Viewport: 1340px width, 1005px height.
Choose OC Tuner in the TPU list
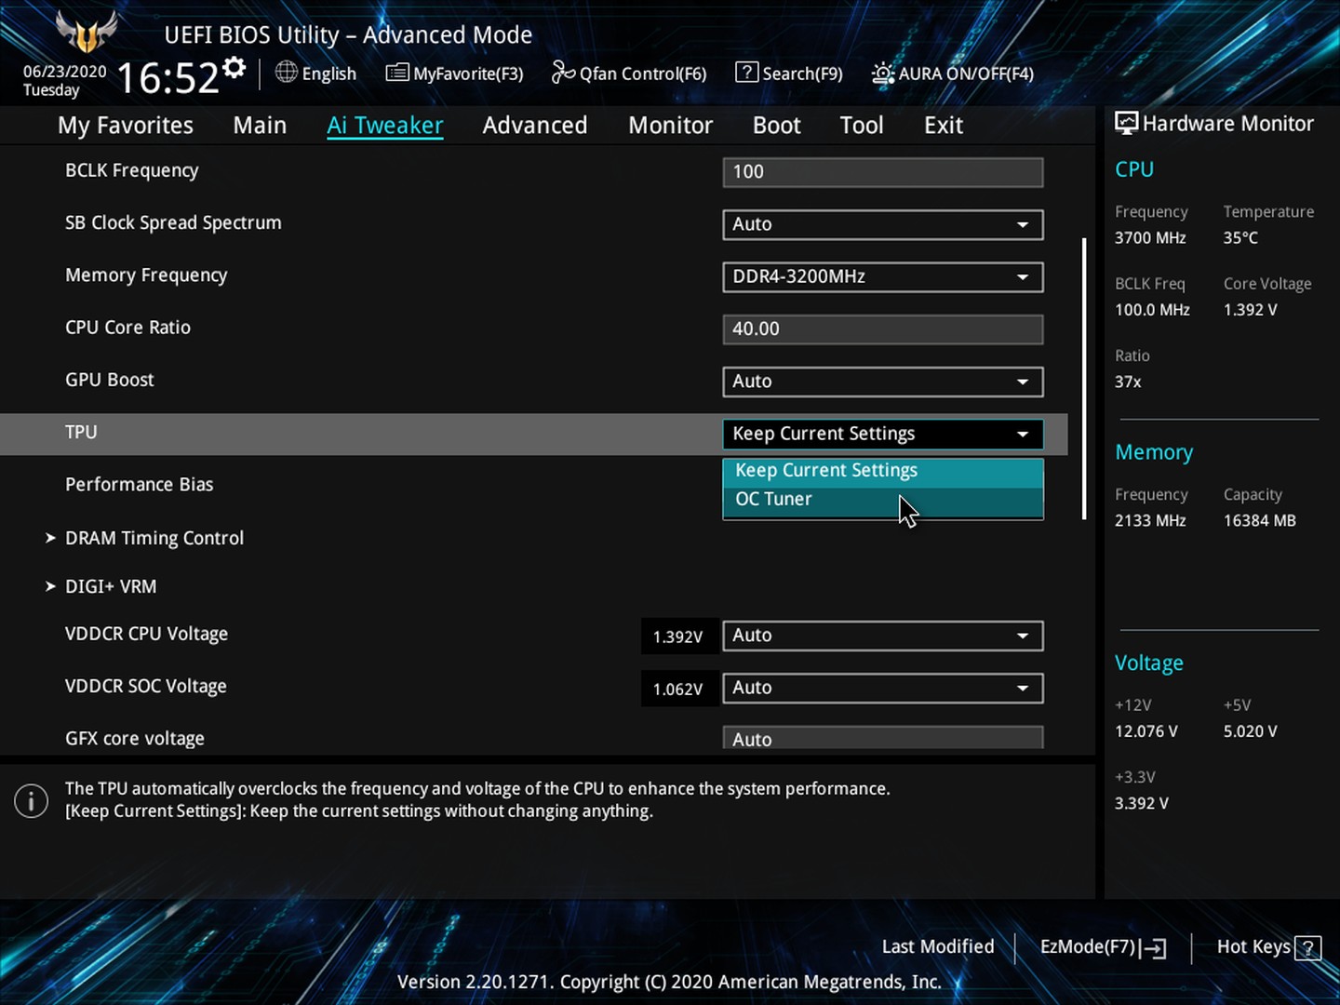point(883,500)
